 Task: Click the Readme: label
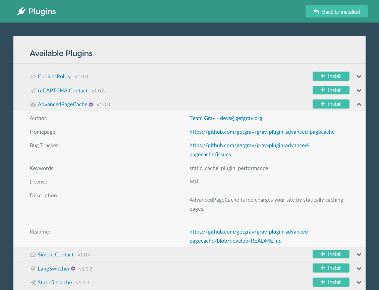(x=40, y=232)
